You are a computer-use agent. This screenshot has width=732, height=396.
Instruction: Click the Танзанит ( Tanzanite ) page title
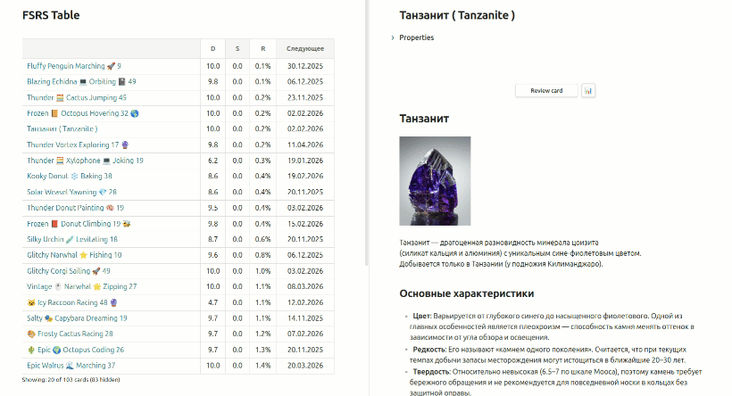(x=457, y=15)
